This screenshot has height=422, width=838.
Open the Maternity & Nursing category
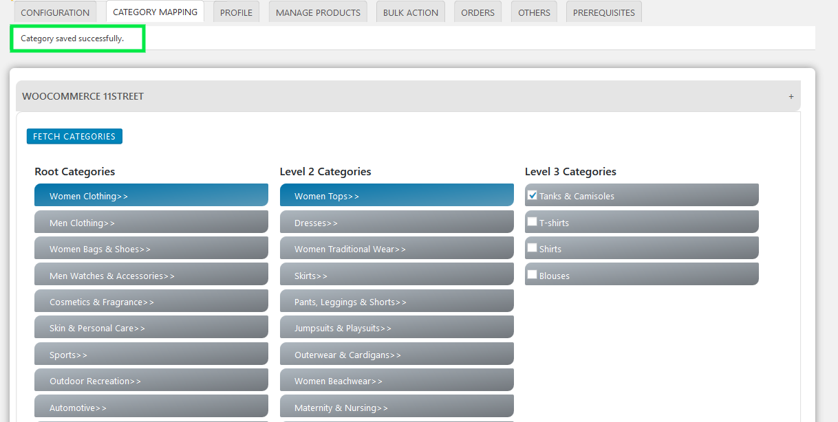(x=397, y=407)
